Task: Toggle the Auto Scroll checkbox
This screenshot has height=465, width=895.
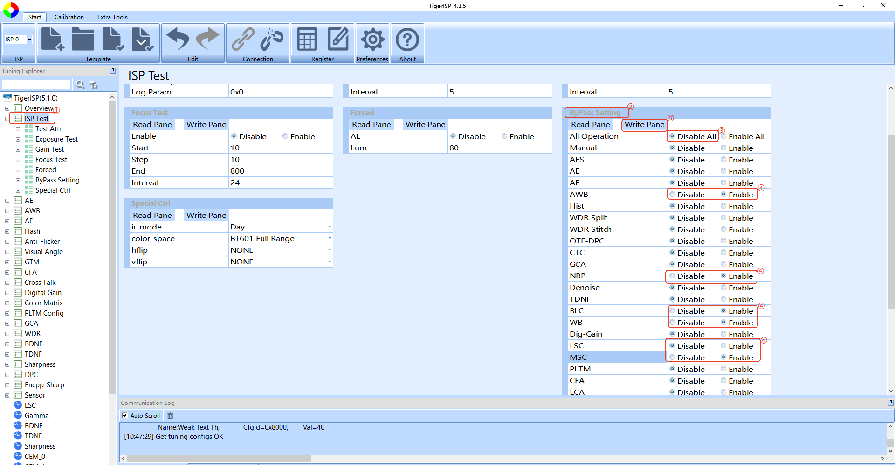Action: [124, 415]
